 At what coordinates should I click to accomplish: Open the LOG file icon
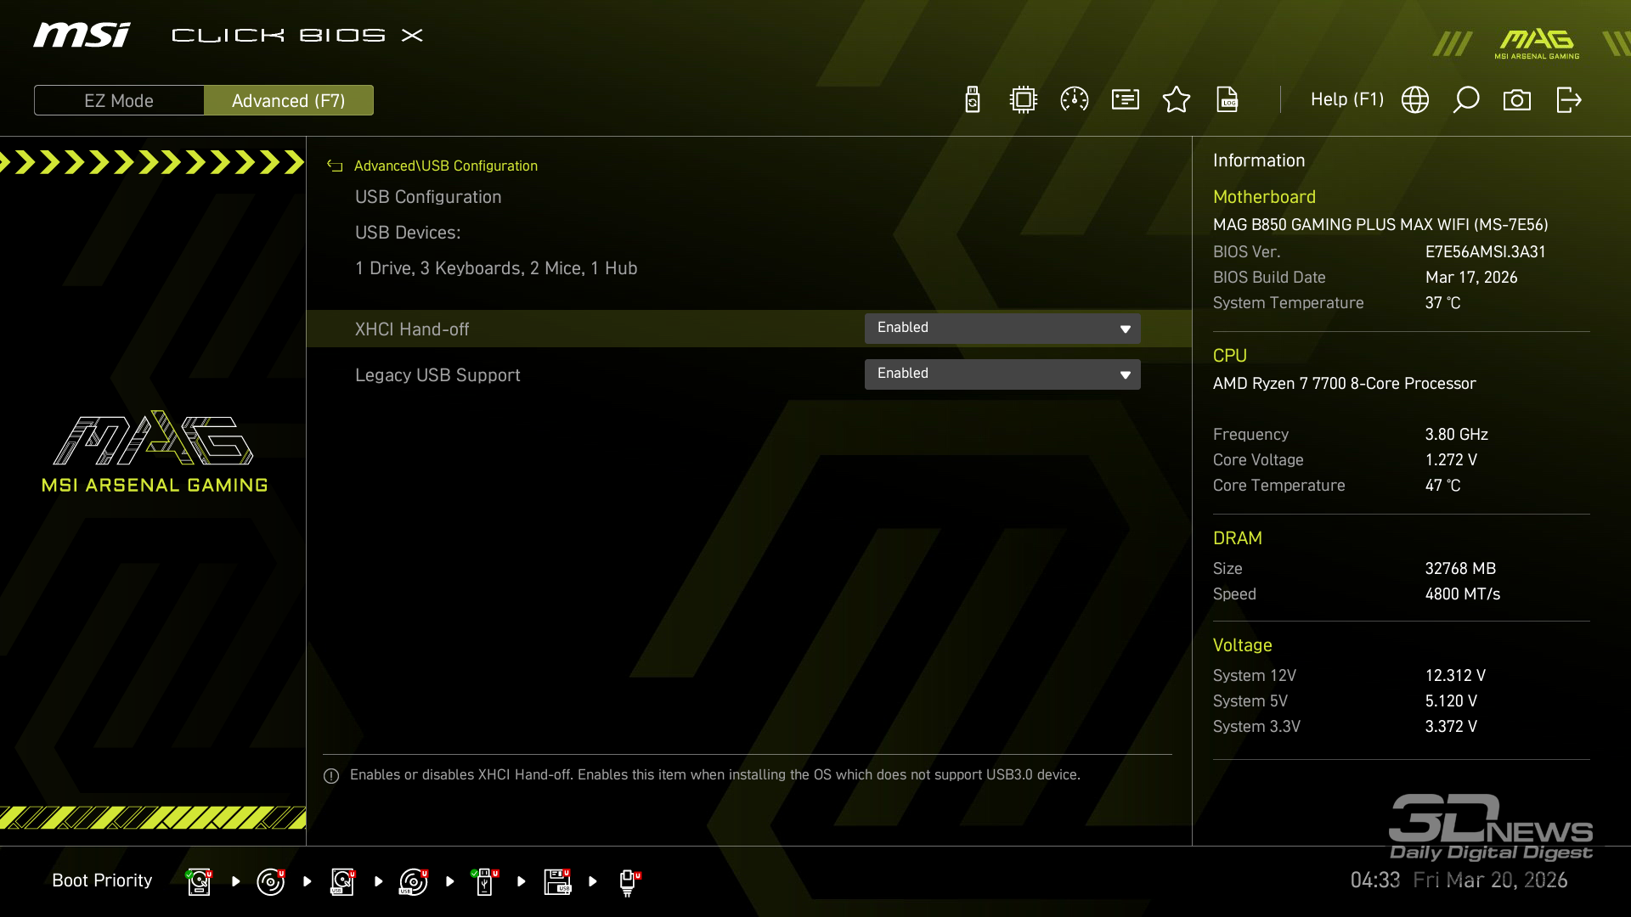coord(1227,100)
